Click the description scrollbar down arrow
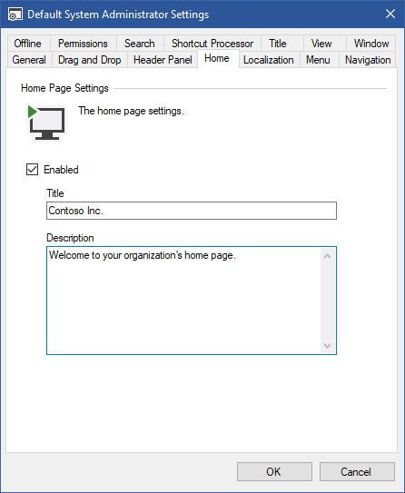 click(x=327, y=346)
